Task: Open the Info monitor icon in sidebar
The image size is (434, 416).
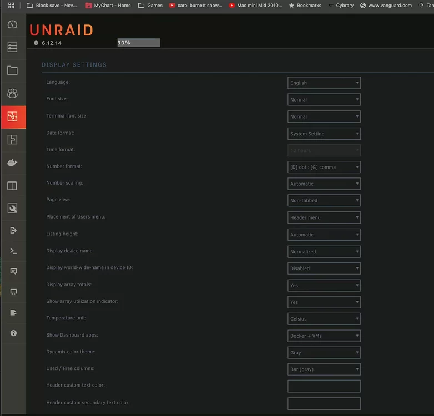Action: pyautogui.click(x=13, y=292)
